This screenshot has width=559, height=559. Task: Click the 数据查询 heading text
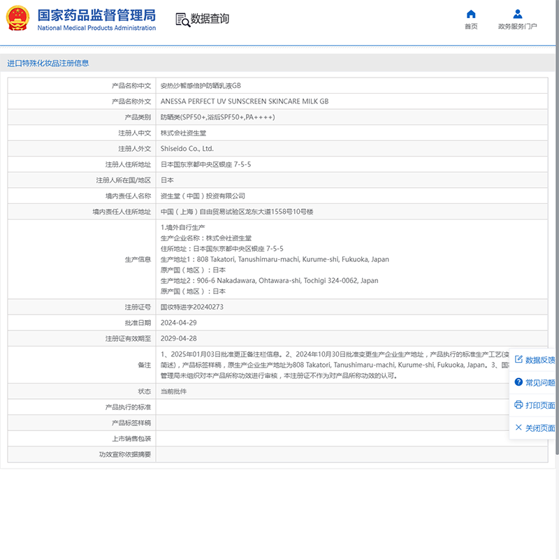coord(210,19)
